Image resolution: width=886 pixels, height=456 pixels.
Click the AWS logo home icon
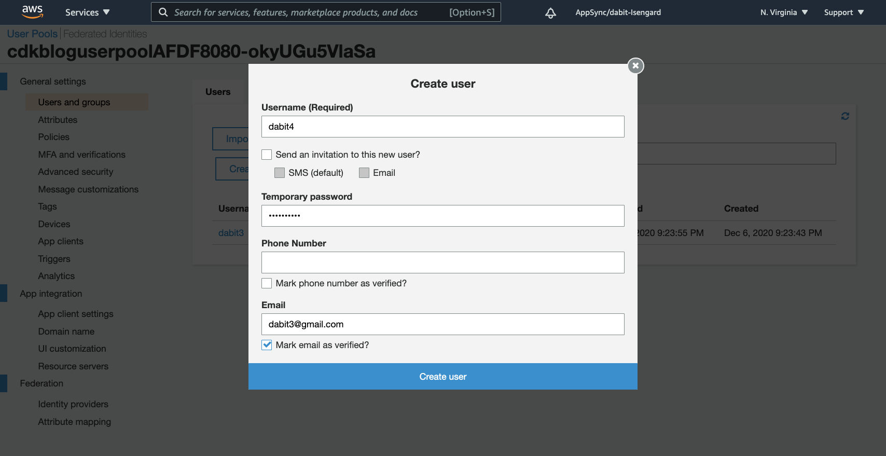coord(32,12)
